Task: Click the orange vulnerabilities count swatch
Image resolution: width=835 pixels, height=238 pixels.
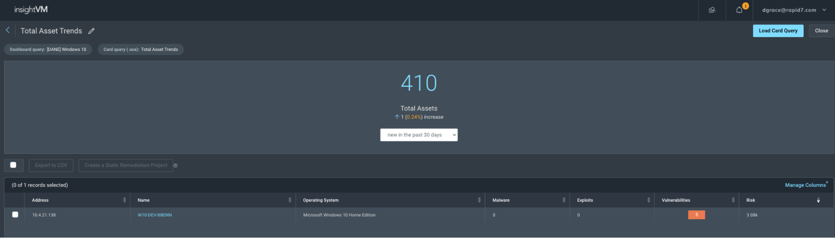Action: click(x=696, y=215)
